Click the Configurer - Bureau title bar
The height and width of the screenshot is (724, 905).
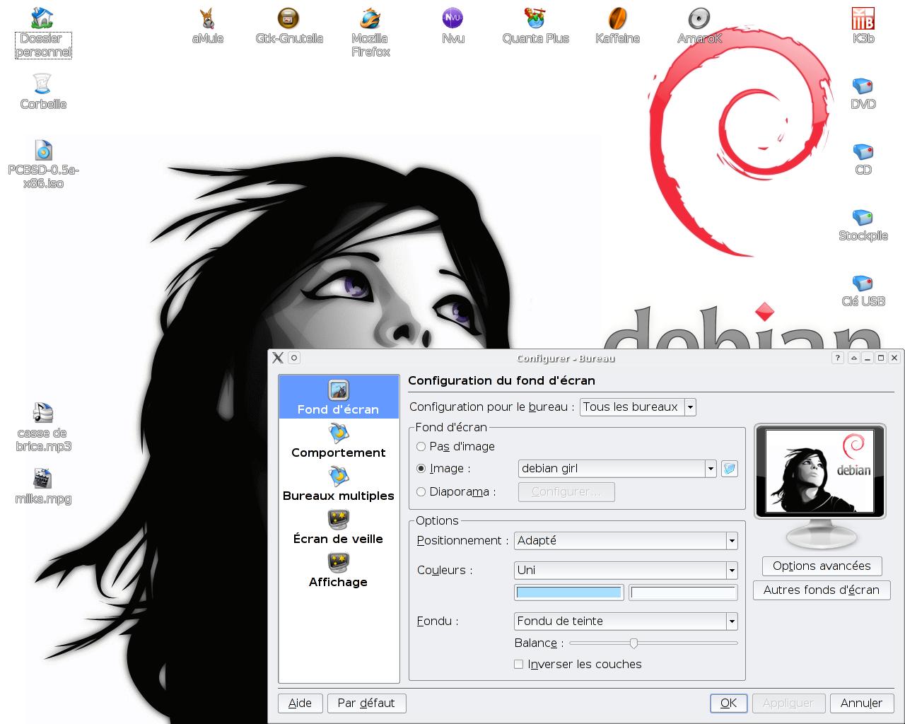pos(565,358)
